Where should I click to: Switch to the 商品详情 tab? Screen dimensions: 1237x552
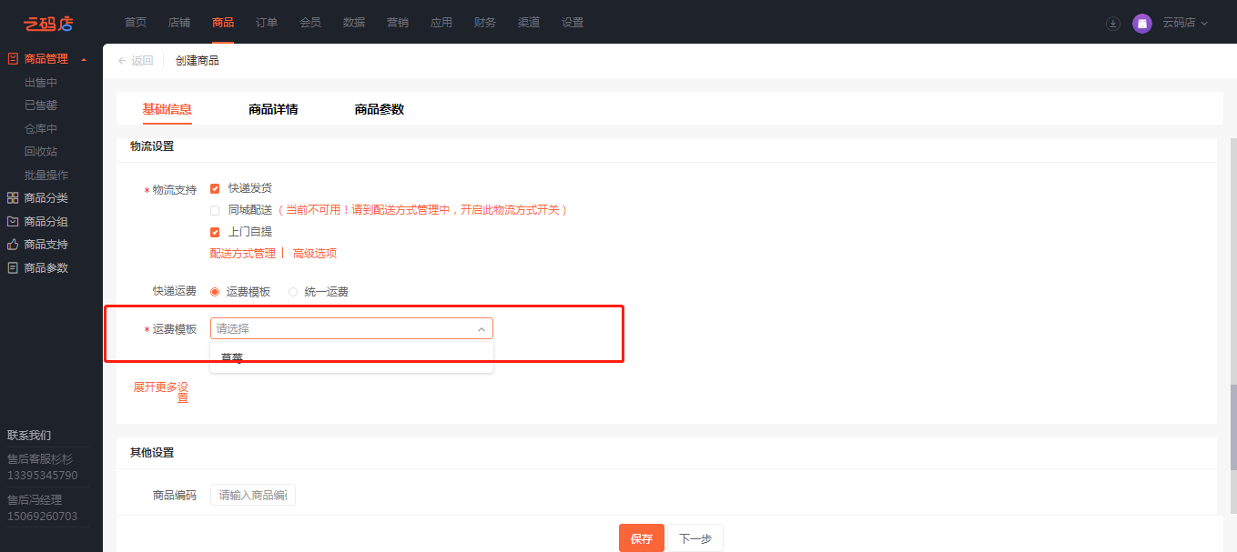[x=273, y=109]
